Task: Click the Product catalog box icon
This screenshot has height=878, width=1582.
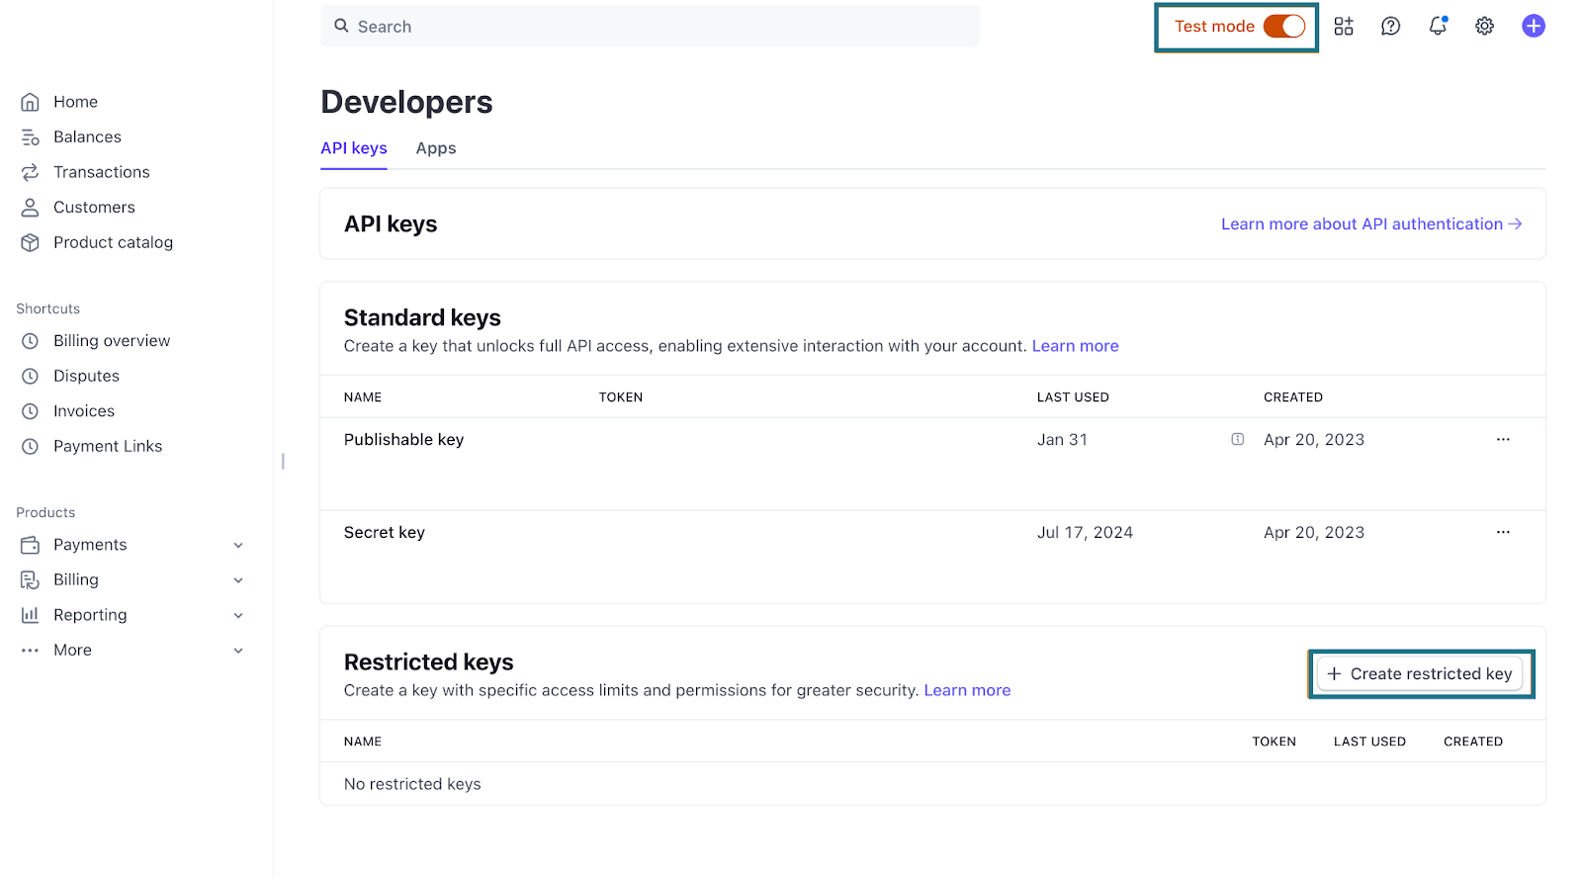Action: (x=31, y=242)
